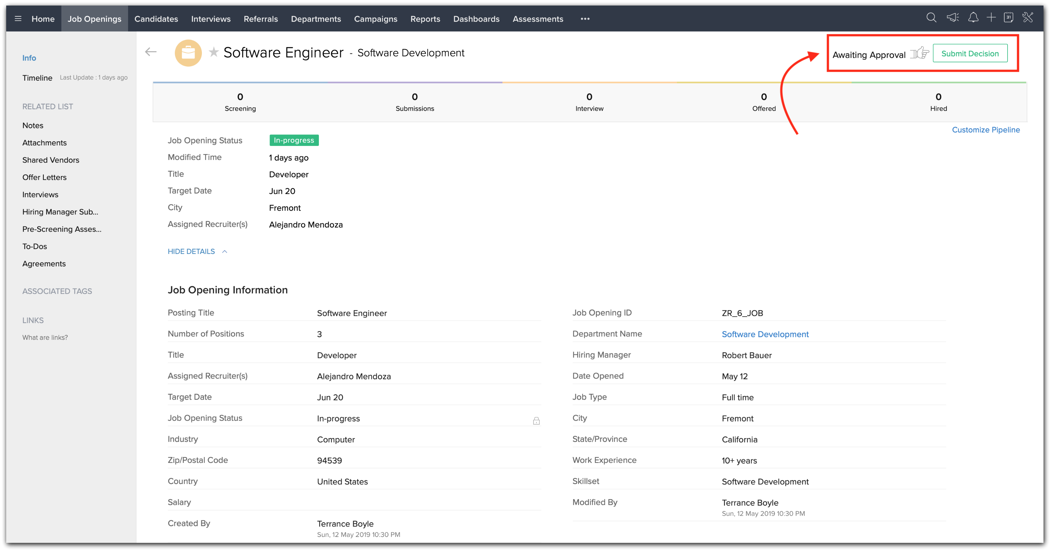Click the back arrow icon
Screen dimensions: 1051x551
(x=151, y=52)
